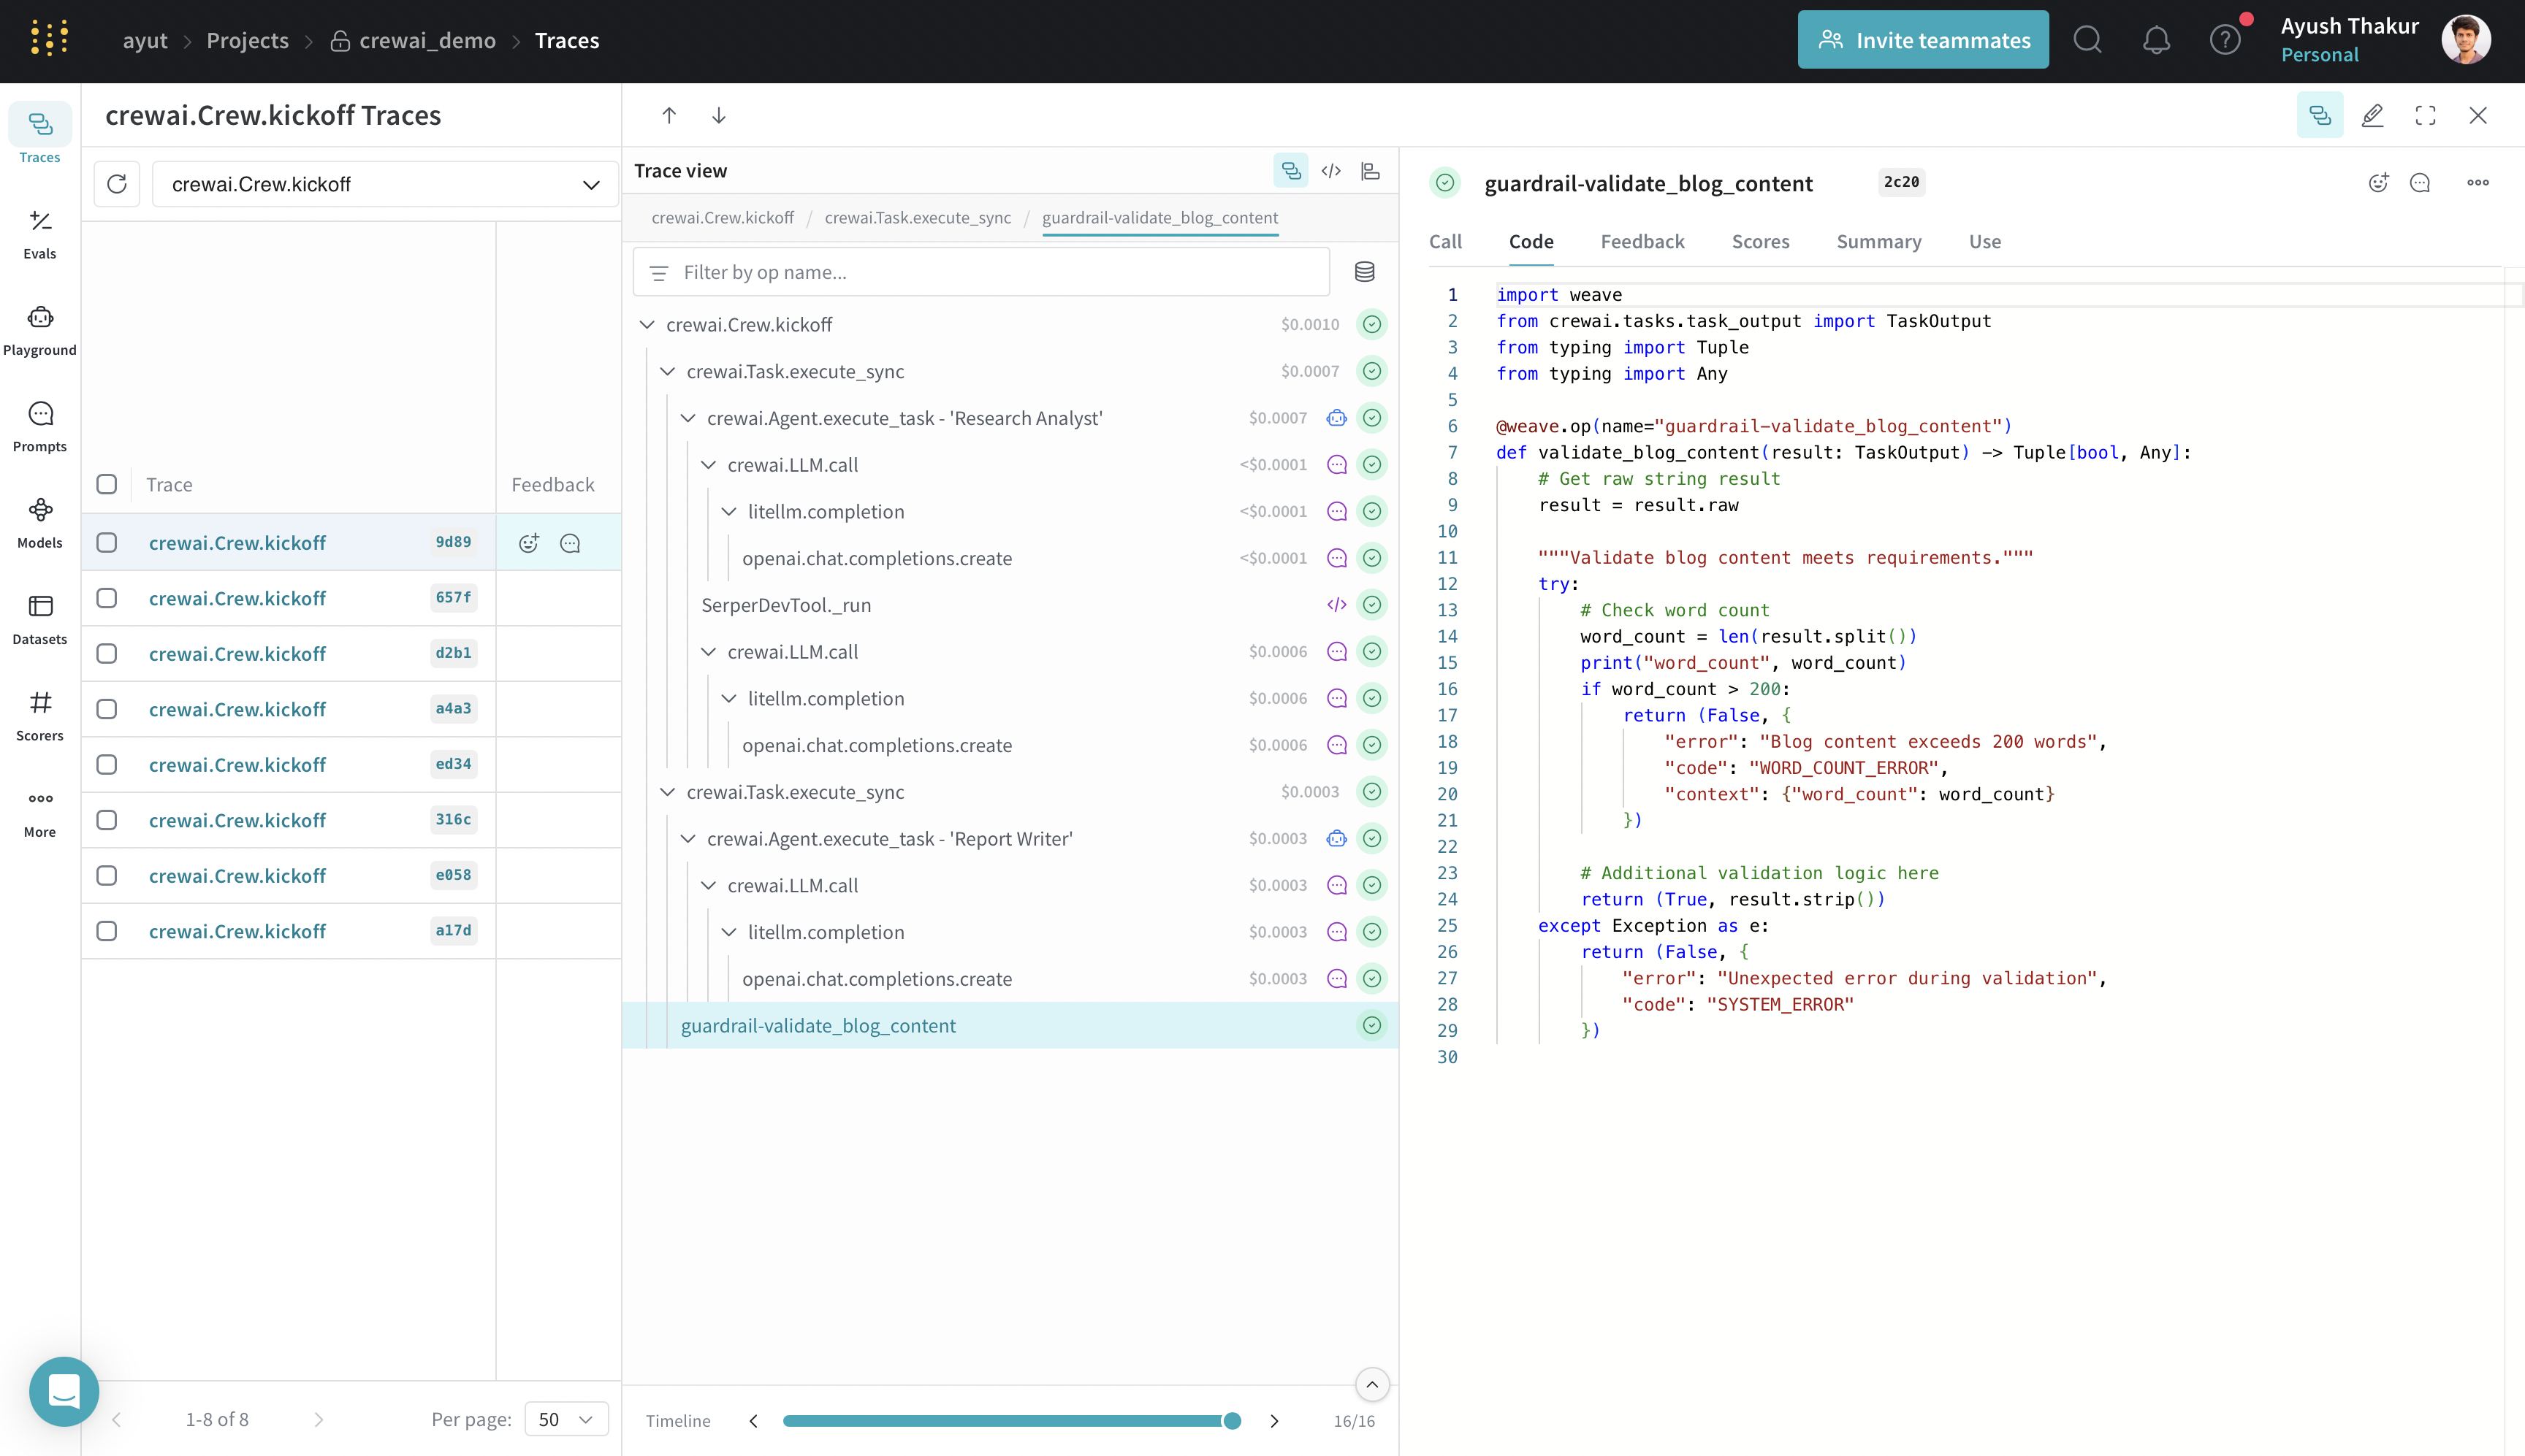Open the Playground sidebar icon
This screenshot has height=1456, width=2525.
[x=40, y=329]
